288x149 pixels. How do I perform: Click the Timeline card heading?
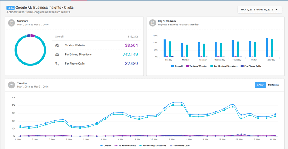coord(22,83)
